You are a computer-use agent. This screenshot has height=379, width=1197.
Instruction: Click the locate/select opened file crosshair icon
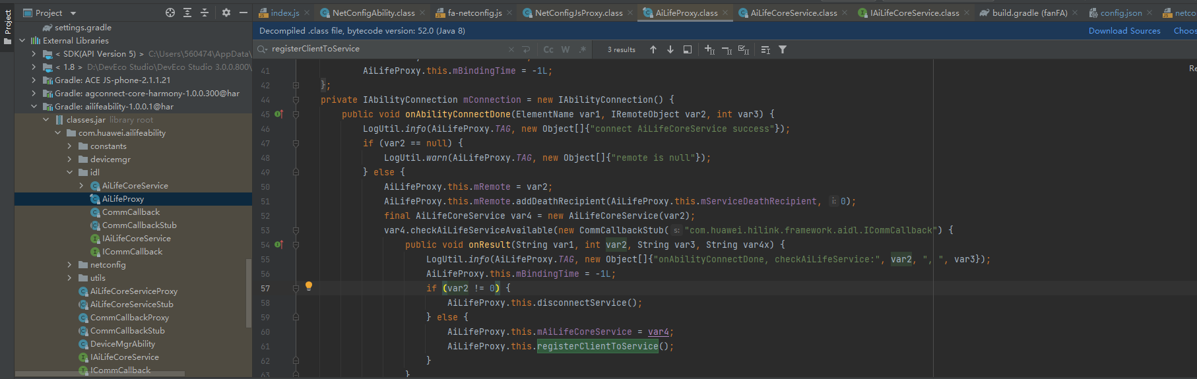(x=170, y=13)
